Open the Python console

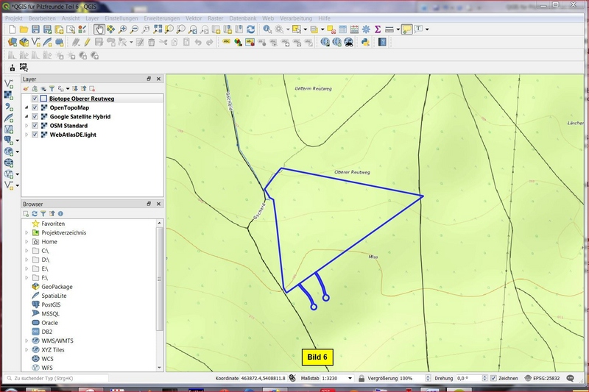coord(365,42)
